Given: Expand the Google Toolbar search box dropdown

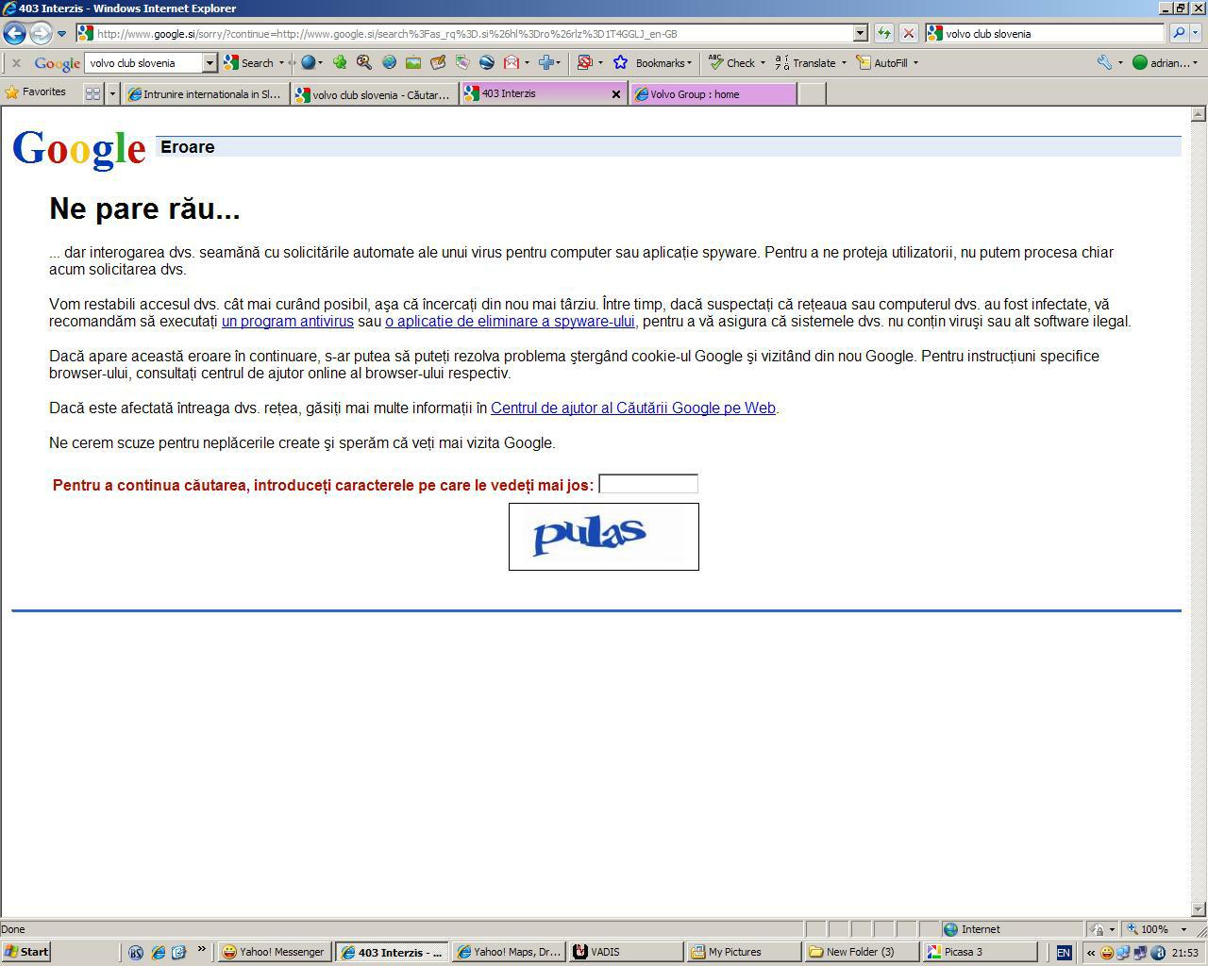Looking at the screenshot, I should [210, 63].
